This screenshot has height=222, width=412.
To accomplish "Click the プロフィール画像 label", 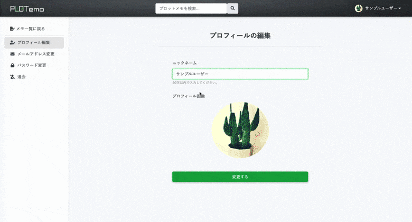I will point(189,96).
